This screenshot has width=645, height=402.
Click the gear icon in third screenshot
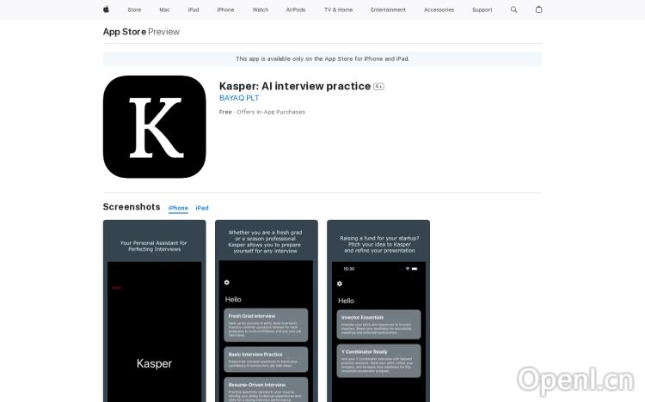pyautogui.click(x=340, y=283)
